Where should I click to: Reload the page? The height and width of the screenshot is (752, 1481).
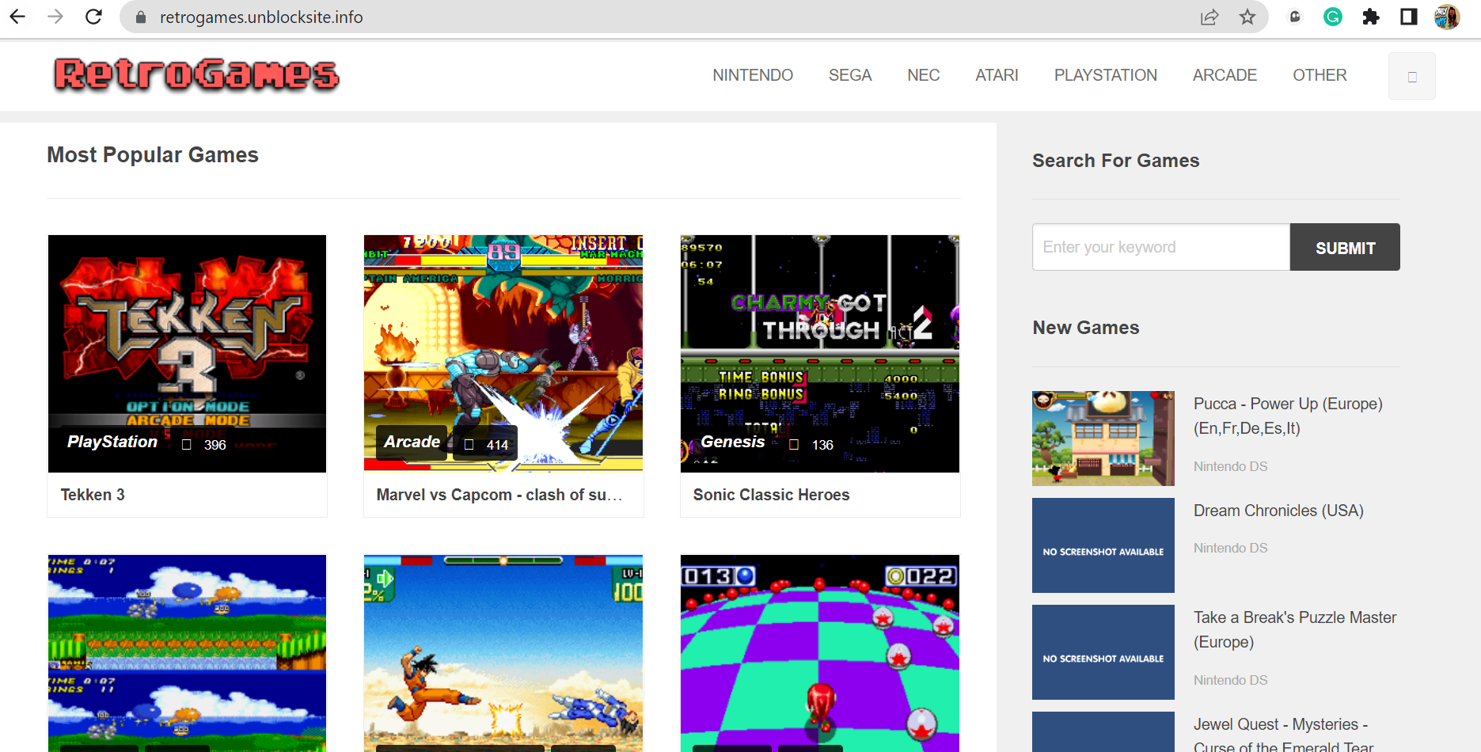pos(94,17)
